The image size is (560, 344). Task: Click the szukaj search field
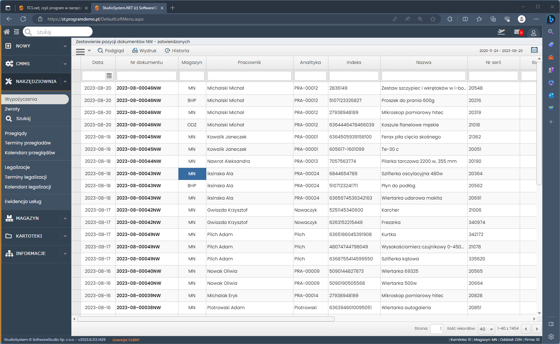[62, 32]
